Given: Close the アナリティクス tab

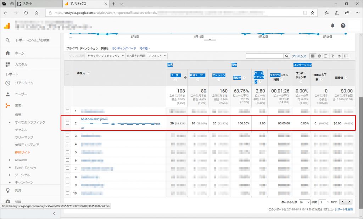Looking at the screenshot, I should (106, 4).
